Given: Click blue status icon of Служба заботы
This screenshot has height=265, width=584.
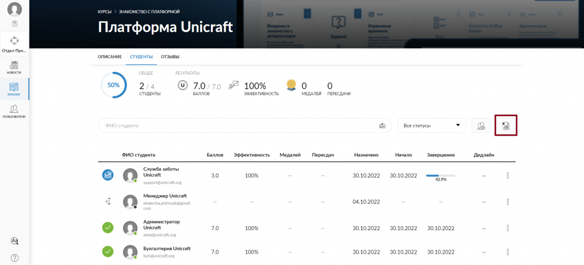Looking at the screenshot, I should click(108, 175).
